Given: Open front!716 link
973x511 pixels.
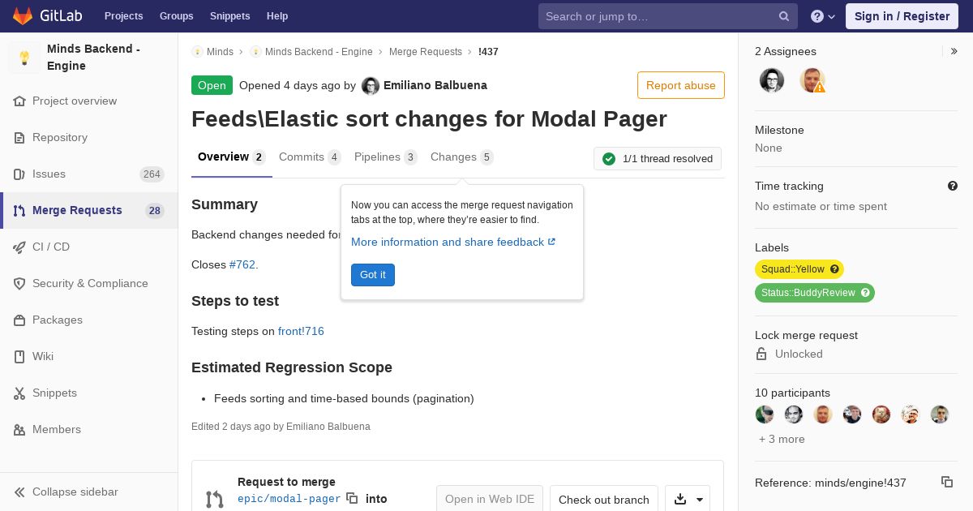Looking at the screenshot, I should coord(301,331).
